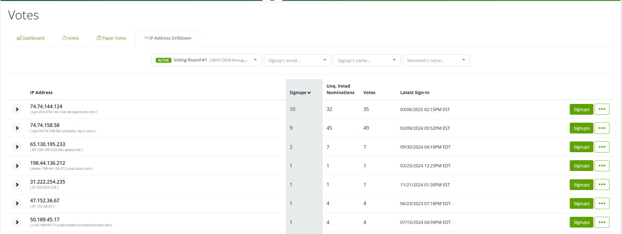
Task: Open the three-dot menu for 47.152.36.67
Action: click(602, 204)
